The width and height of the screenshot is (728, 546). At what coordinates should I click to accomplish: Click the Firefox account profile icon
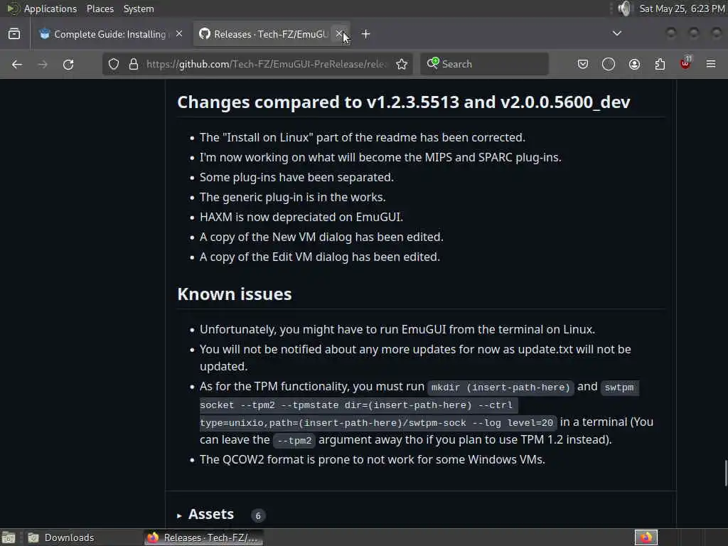pos(634,64)
